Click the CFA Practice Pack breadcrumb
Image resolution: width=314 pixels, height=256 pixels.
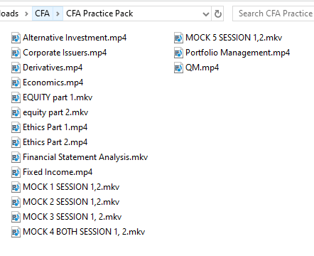[99, 14]
